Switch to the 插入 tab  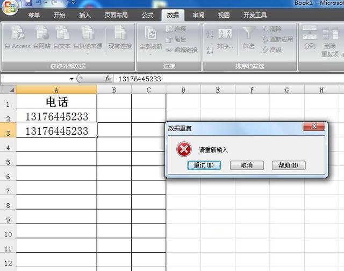pos(85,15)
